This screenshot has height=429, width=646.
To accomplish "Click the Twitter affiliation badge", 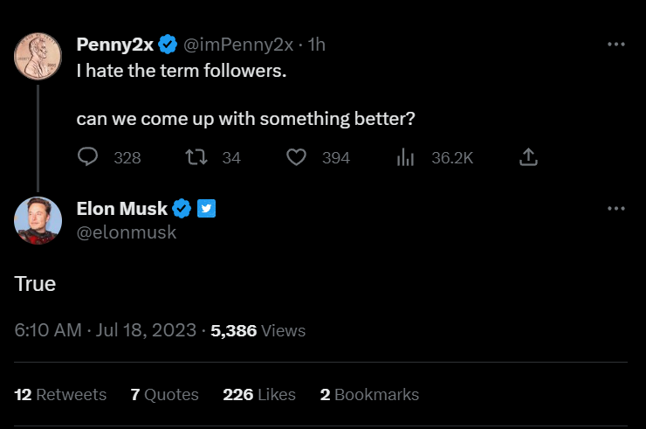I will (x=206, y=208).
